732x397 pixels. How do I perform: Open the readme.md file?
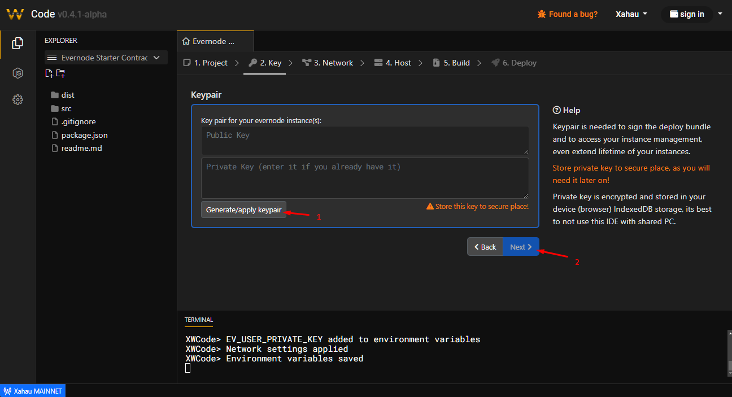pyautogui.click(x=76, y=148)
